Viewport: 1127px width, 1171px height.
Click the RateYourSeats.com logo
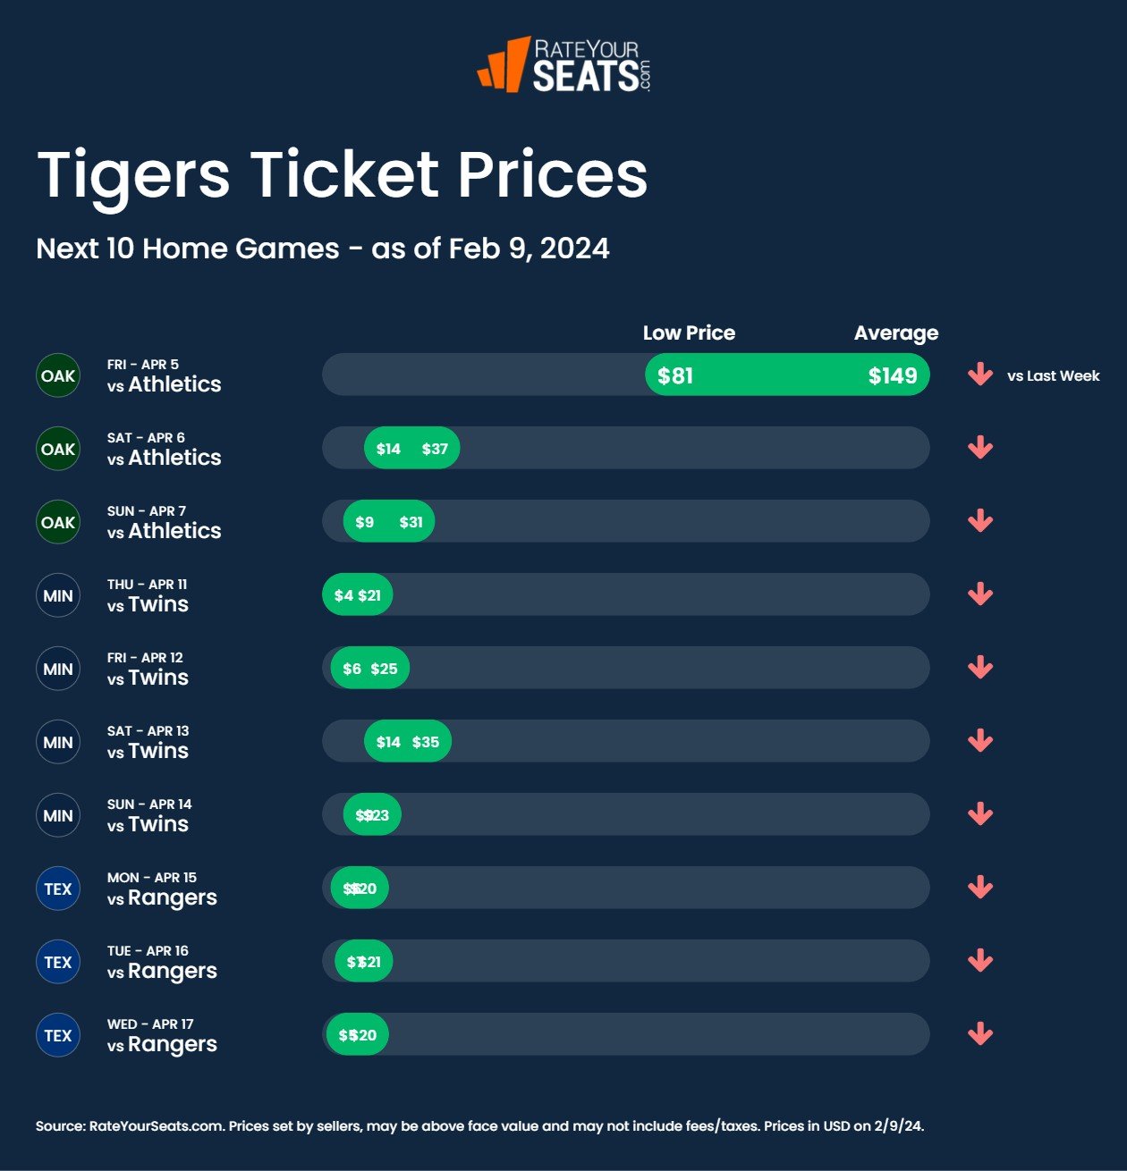563,64
